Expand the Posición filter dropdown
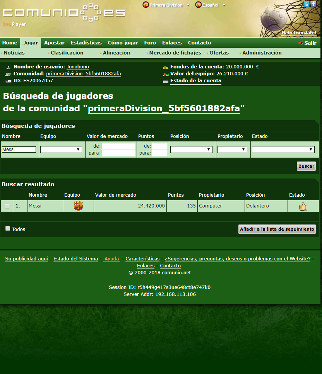The image size is (322, 374). [192, 150]
